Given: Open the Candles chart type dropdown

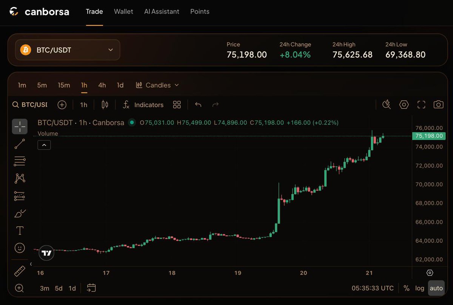Looking at the screenshot, I should pos(157,85).
